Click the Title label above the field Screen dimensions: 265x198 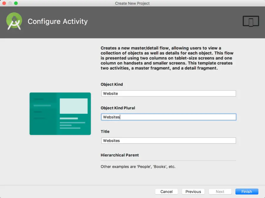pyautogui.click(x=105, y=131)
